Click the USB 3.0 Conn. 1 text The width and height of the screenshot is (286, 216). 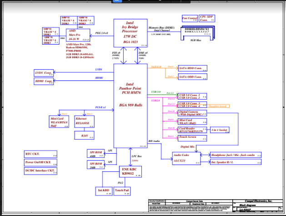[x=190, y=95]
